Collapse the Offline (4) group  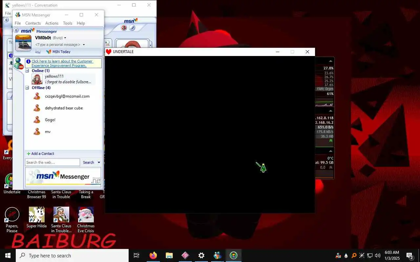[27, 88]
